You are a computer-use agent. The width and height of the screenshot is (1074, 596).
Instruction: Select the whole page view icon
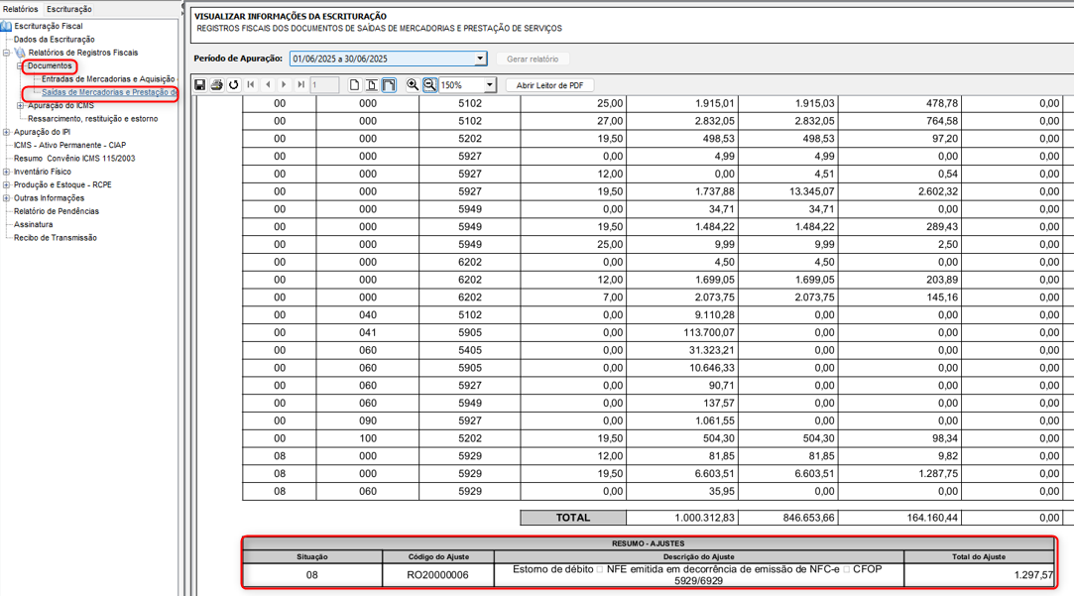[x=355, y=85]
